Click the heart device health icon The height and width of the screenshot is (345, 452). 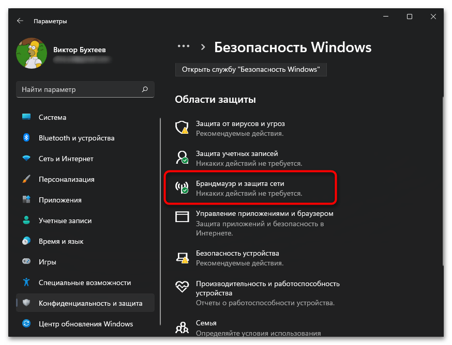pos(182,287)
